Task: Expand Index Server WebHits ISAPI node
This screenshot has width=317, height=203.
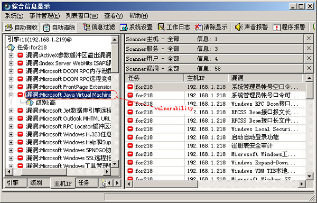Action: [x=11, y=63]
